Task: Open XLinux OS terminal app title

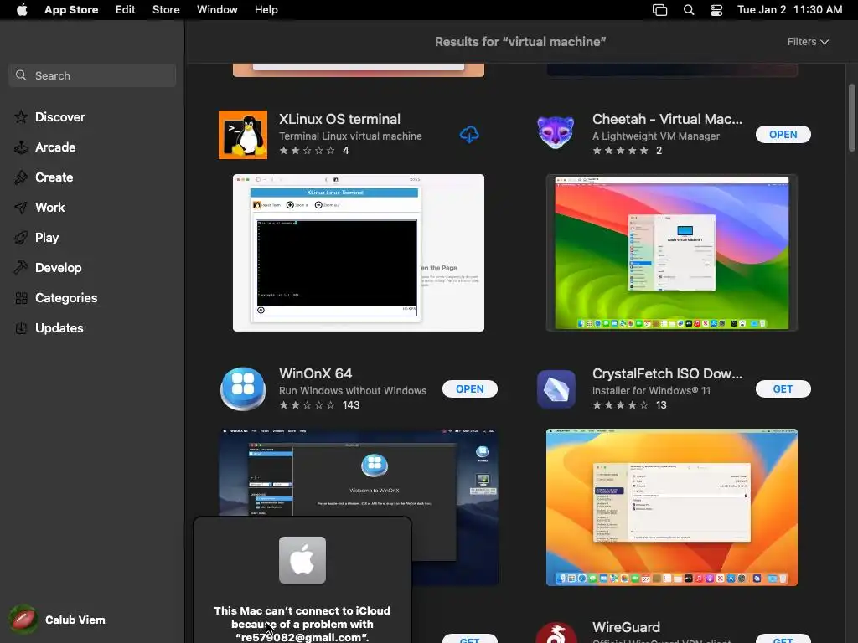Action: pos(339,119)
